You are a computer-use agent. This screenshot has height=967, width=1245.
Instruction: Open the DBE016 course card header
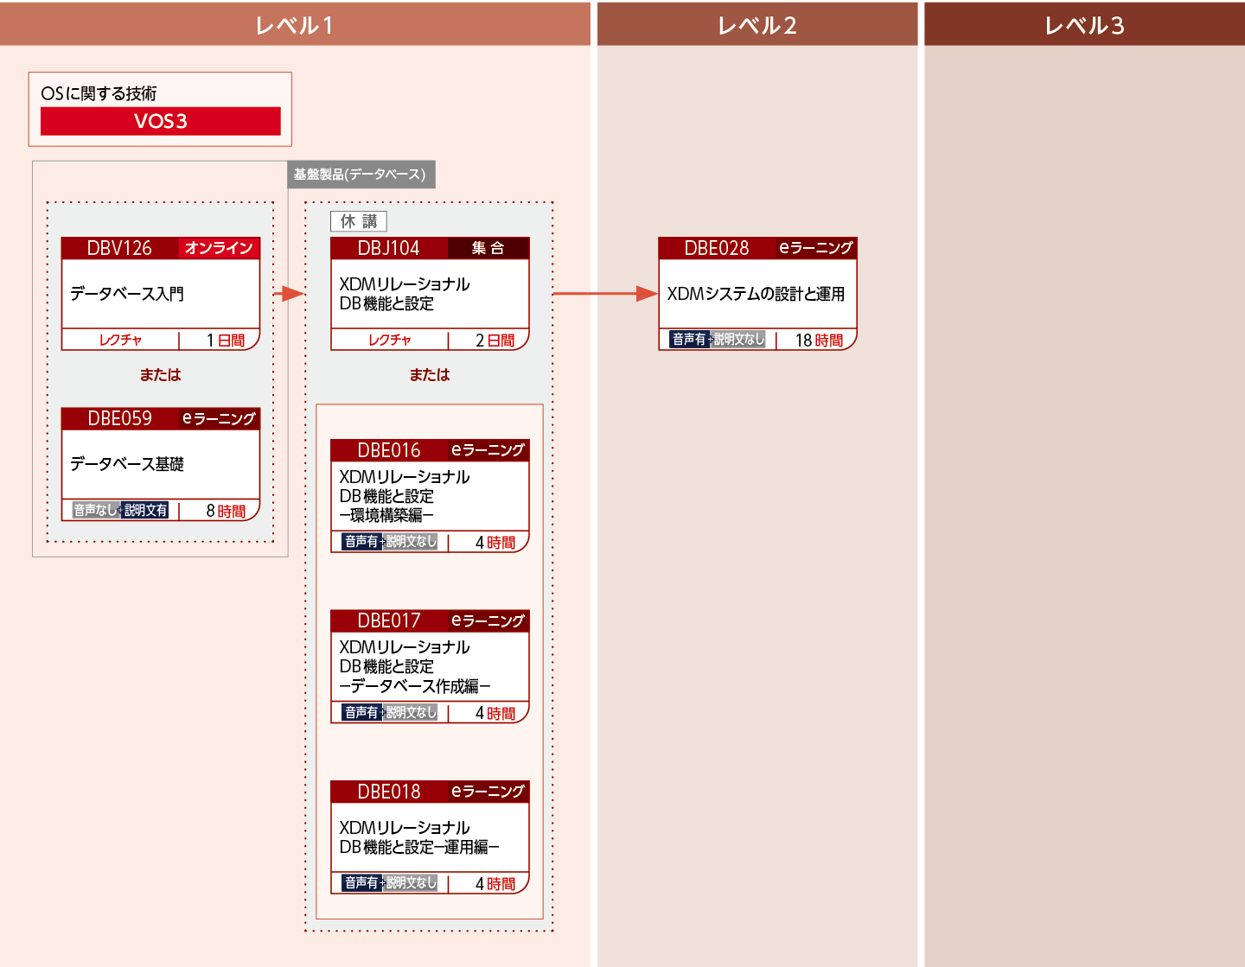click(389, 450)
